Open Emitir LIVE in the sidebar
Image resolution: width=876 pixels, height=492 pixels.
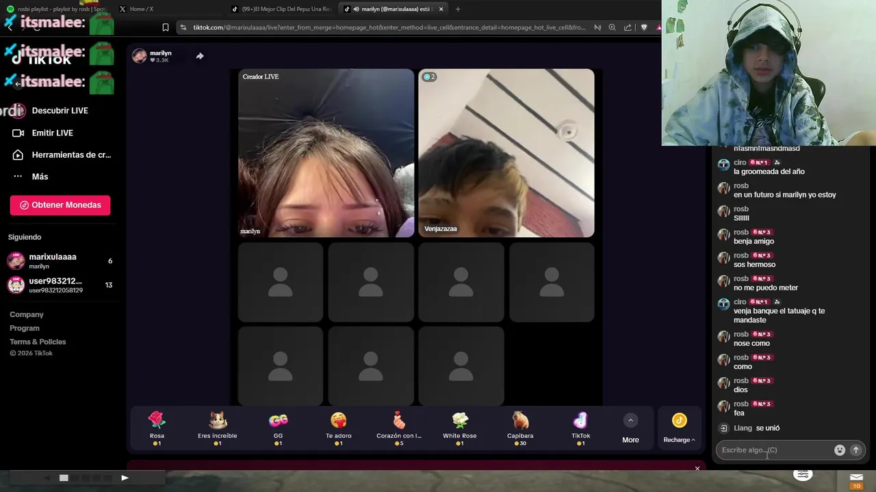(x=44, y=133)
